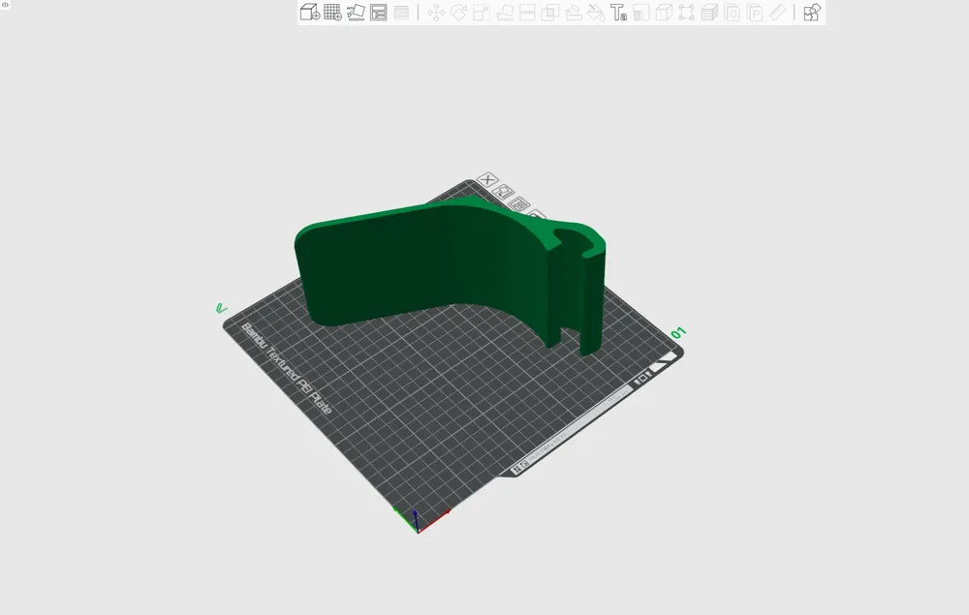
Task: Click the plate auto-orient icon below X
Action: point(504,192)
